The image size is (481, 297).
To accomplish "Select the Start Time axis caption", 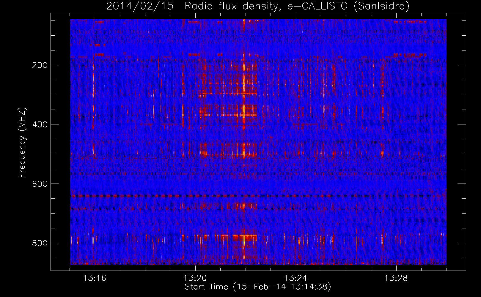I will [258, 287].
